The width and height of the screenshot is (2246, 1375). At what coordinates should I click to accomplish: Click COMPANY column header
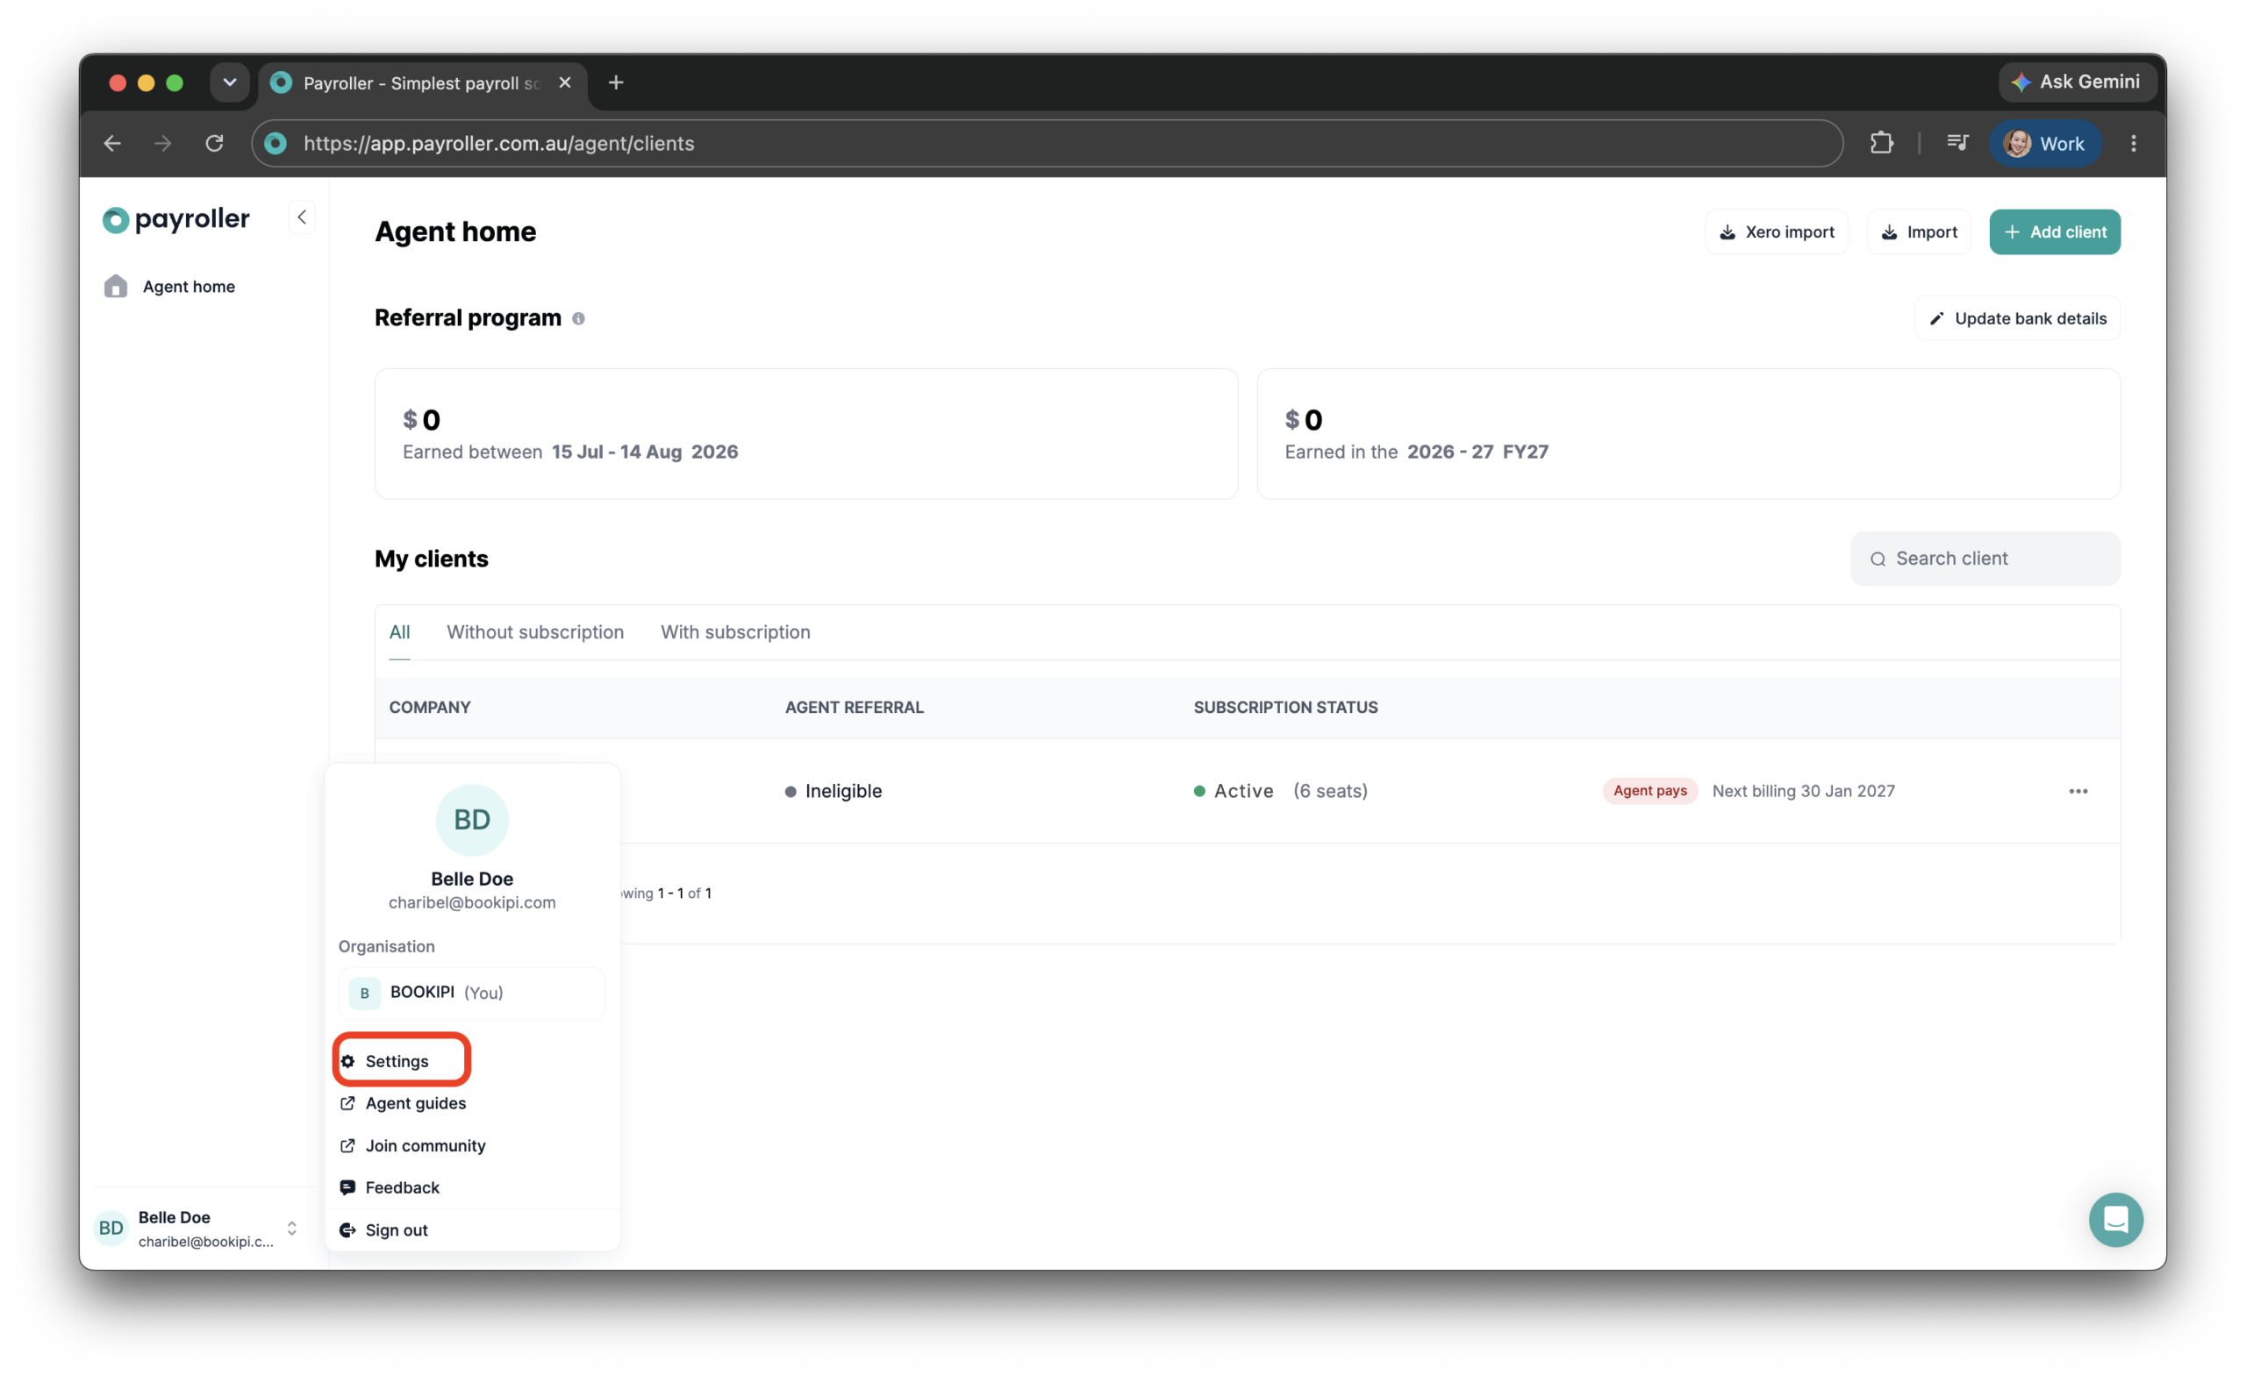click(430, 707)
